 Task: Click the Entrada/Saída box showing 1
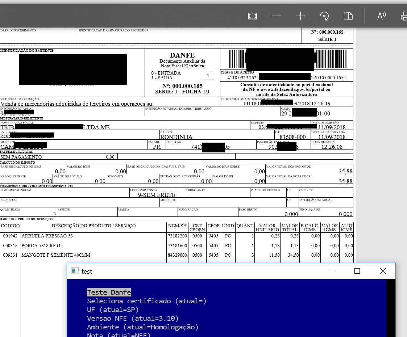pos(208,75)
